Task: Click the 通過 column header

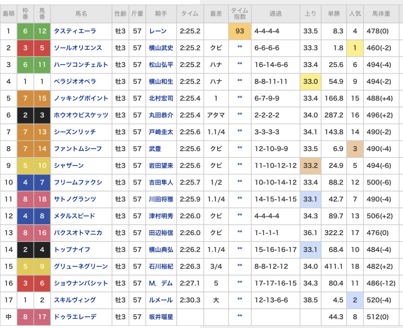Action: click(275, 14)
